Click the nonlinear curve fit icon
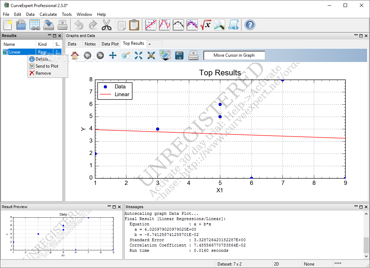The width and height of the screenshot is (370, 268). 165,25
